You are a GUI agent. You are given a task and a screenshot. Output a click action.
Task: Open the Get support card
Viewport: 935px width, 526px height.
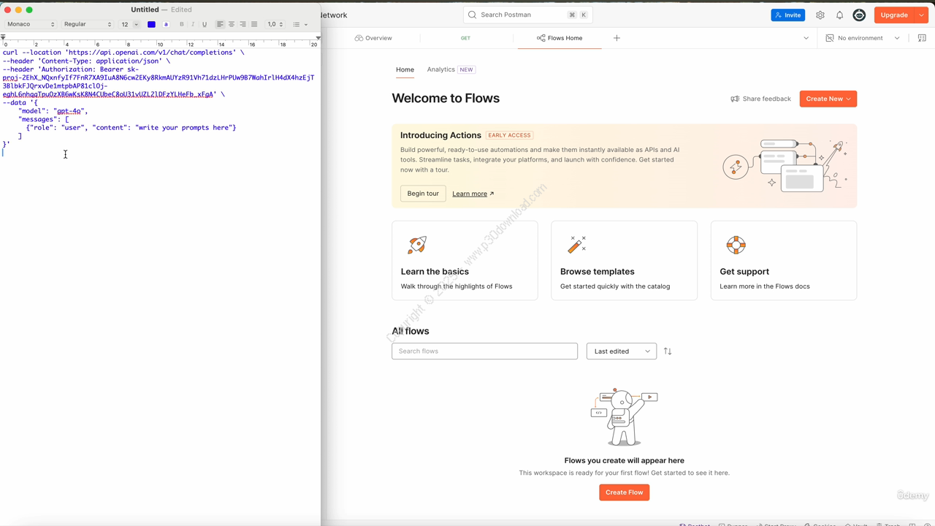pyautogui.click(x=784, y=260)
